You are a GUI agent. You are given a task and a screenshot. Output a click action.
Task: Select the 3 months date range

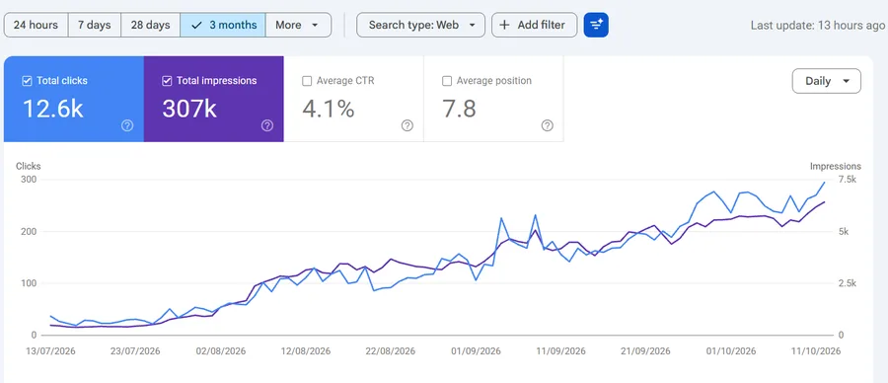223,25
